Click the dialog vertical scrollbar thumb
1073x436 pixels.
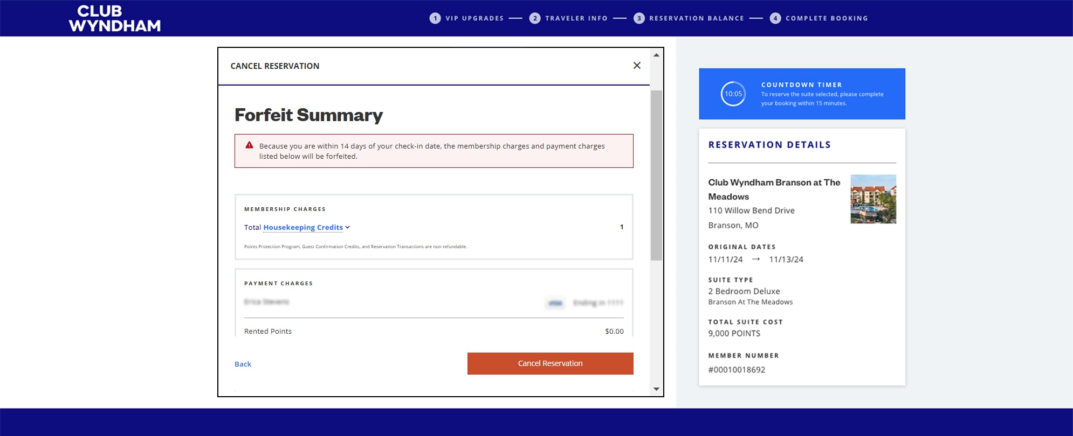tap(656, 175)
